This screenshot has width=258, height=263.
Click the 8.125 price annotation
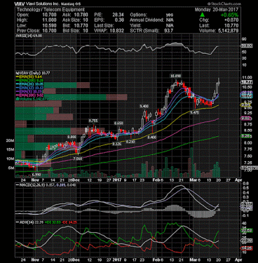click(x=116, y=144)
